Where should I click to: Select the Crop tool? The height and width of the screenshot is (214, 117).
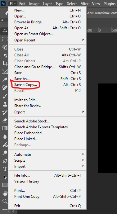(5, 63)
